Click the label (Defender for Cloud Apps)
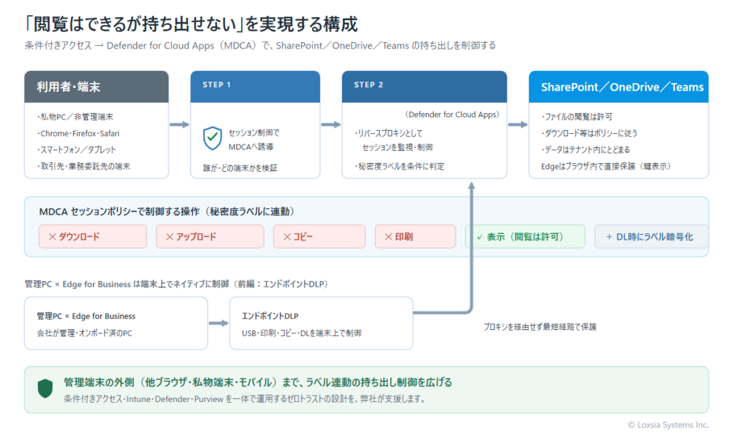Image resolution: width=733 pixels, height=435 pixels. 452,114
